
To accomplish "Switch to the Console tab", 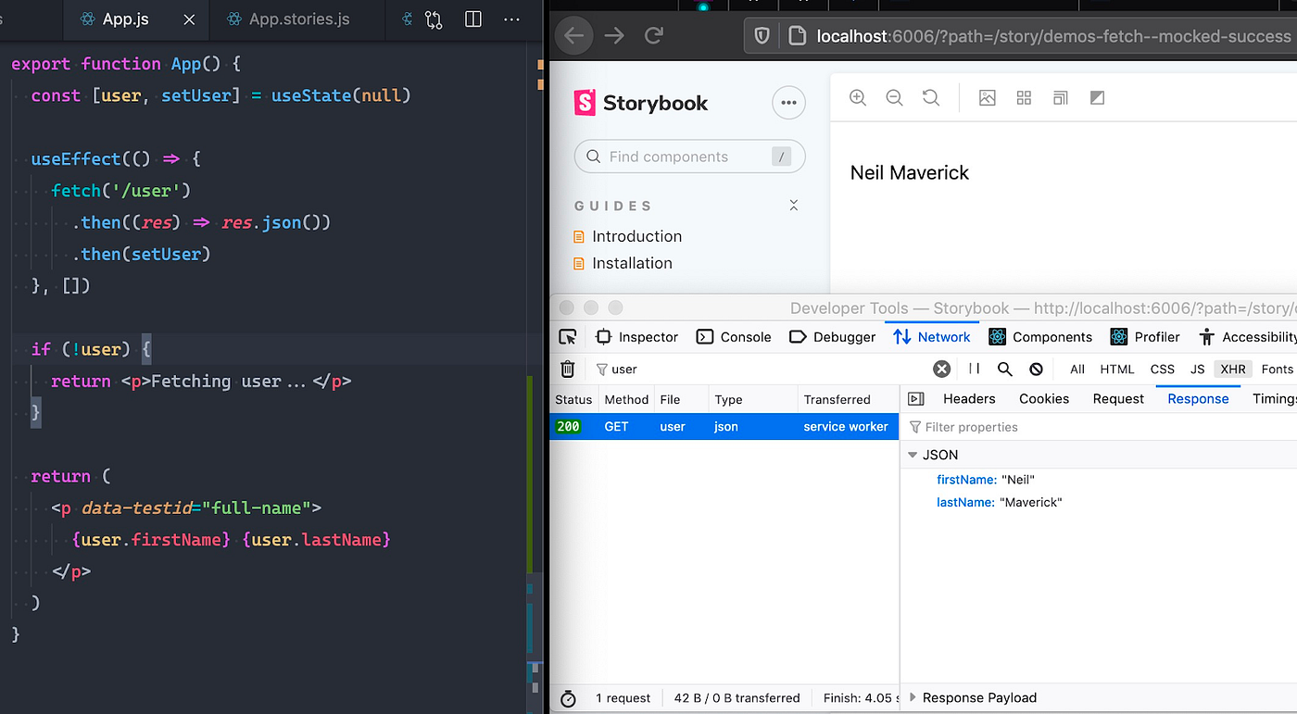I will [x=734, y=337].
